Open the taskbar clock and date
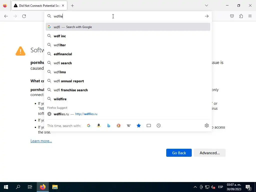The width and height of the screenshot is (256, 192). 234,187
